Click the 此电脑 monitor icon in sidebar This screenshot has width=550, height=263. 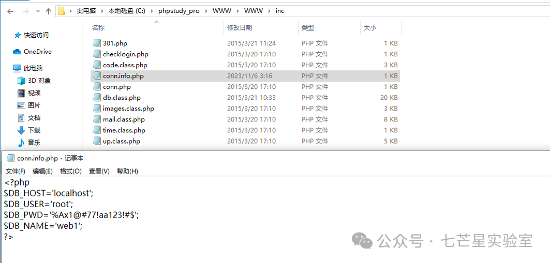[x=17, y=68]
